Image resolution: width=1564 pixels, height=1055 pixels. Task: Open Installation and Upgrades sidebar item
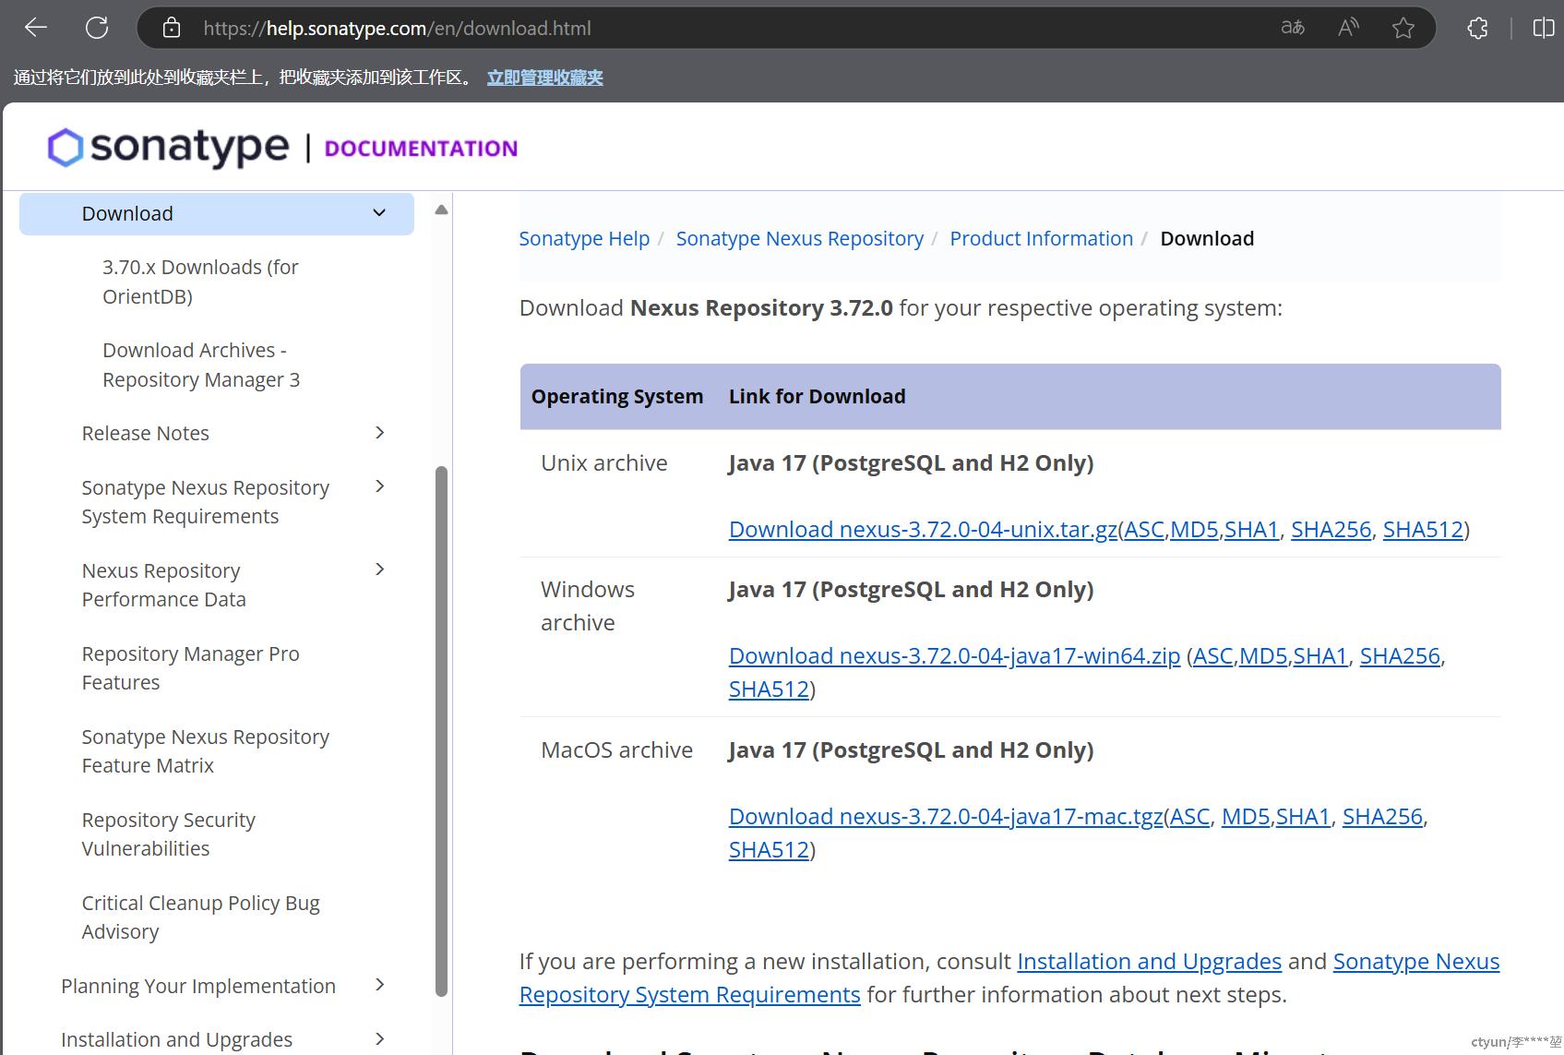pyautogui.click(x=176, y=1039)
